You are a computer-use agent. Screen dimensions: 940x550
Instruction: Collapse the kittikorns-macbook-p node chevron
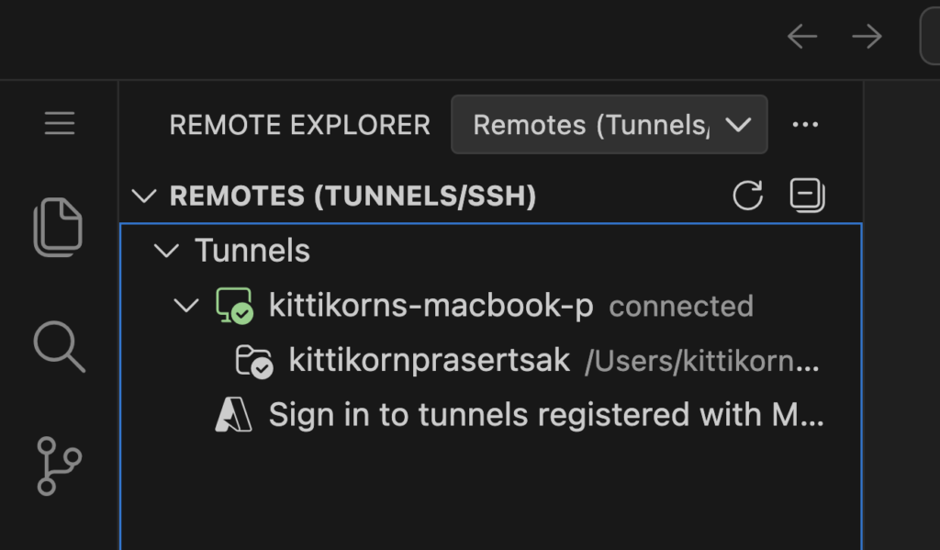pyautogui.click(x=186, y=306)
